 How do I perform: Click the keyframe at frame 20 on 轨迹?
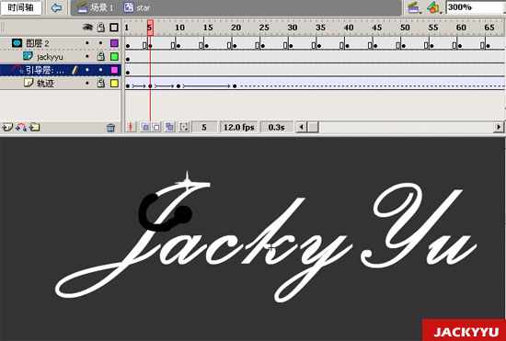(235, 86)
